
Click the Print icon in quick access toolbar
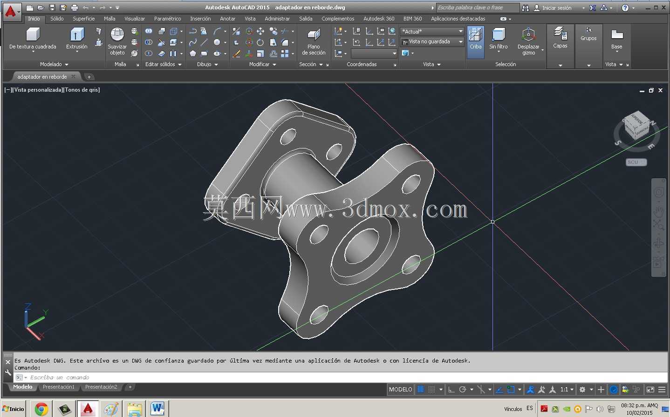click(x=75, y=7)
